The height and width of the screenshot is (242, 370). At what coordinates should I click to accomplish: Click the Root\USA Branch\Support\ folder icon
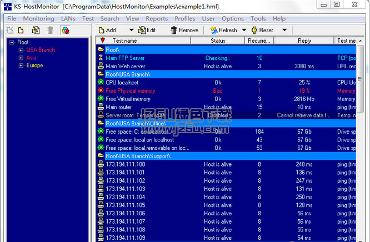click(x=101, y=155)
